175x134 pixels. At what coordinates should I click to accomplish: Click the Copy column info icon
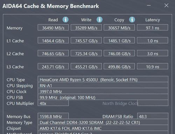(132, 20)
